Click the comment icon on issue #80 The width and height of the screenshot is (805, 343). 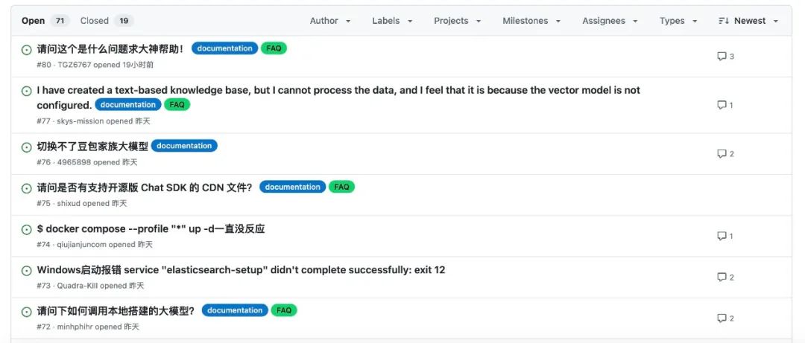(722, 57)
